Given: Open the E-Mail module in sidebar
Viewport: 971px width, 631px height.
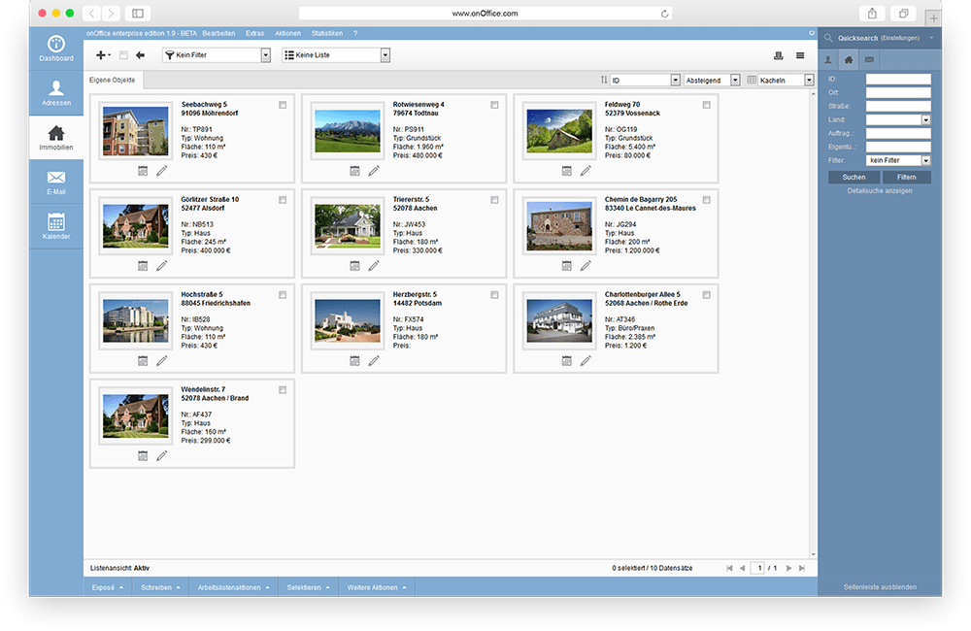Looking at the screenshot, I should coord(55,182).
